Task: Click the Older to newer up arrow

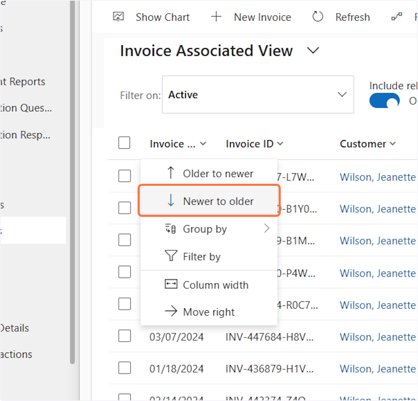Action: [x=171, y=173]
